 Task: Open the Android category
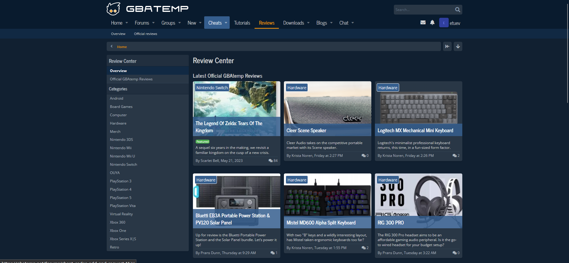116,98
